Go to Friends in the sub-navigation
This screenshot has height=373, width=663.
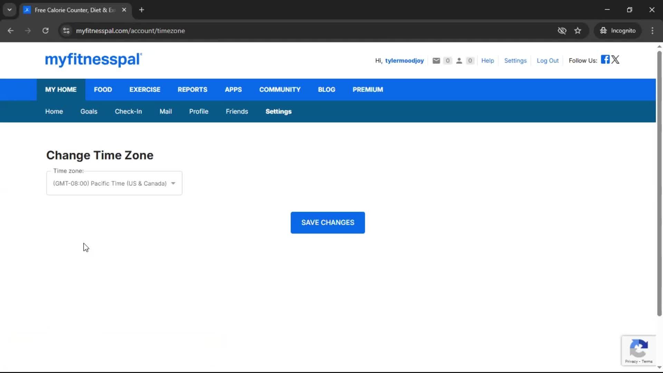(x=237, y=112)
